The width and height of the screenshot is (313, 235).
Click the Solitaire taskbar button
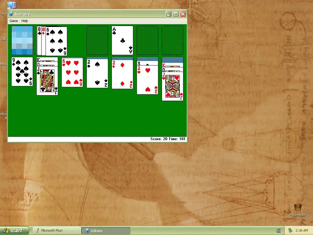coord(106,231)
